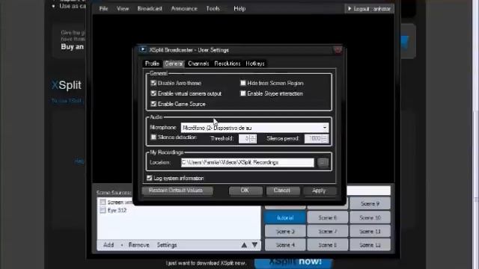Screen dimensions: 479x269
Task: Switch to the Channels tab
Action: [x=198, y=64]
